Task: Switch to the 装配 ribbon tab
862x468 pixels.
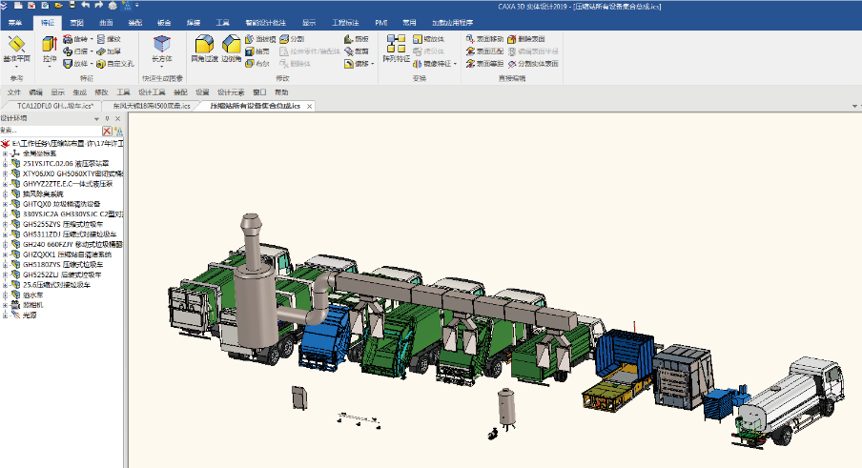Action: tap(134, 20)
